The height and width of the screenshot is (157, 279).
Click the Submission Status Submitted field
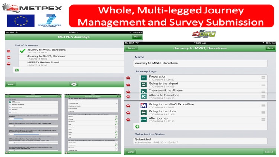coord(200,141)
